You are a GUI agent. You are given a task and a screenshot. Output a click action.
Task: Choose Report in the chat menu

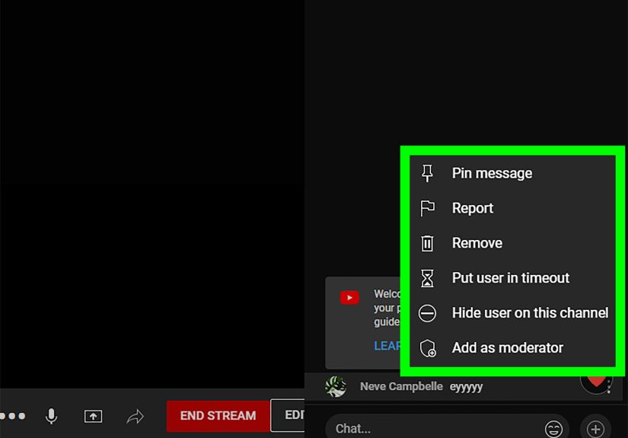512,208
